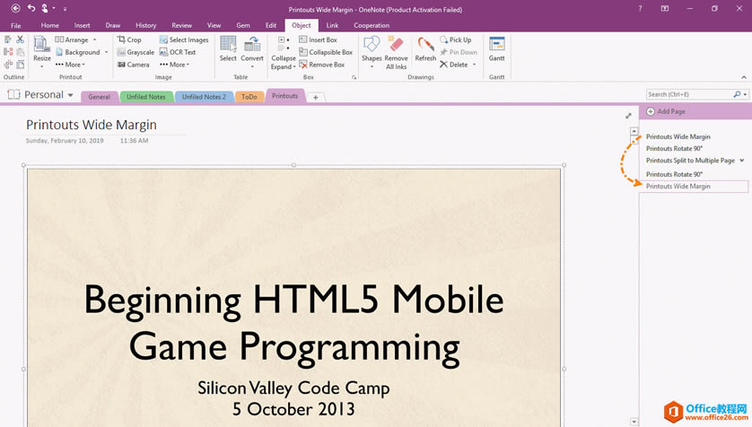This screenshot has height=427, width=752.
Task: Click the Undo icon in quick access
Action: tap(31, 8)
